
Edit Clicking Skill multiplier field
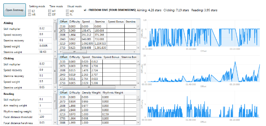click(45, 64)
